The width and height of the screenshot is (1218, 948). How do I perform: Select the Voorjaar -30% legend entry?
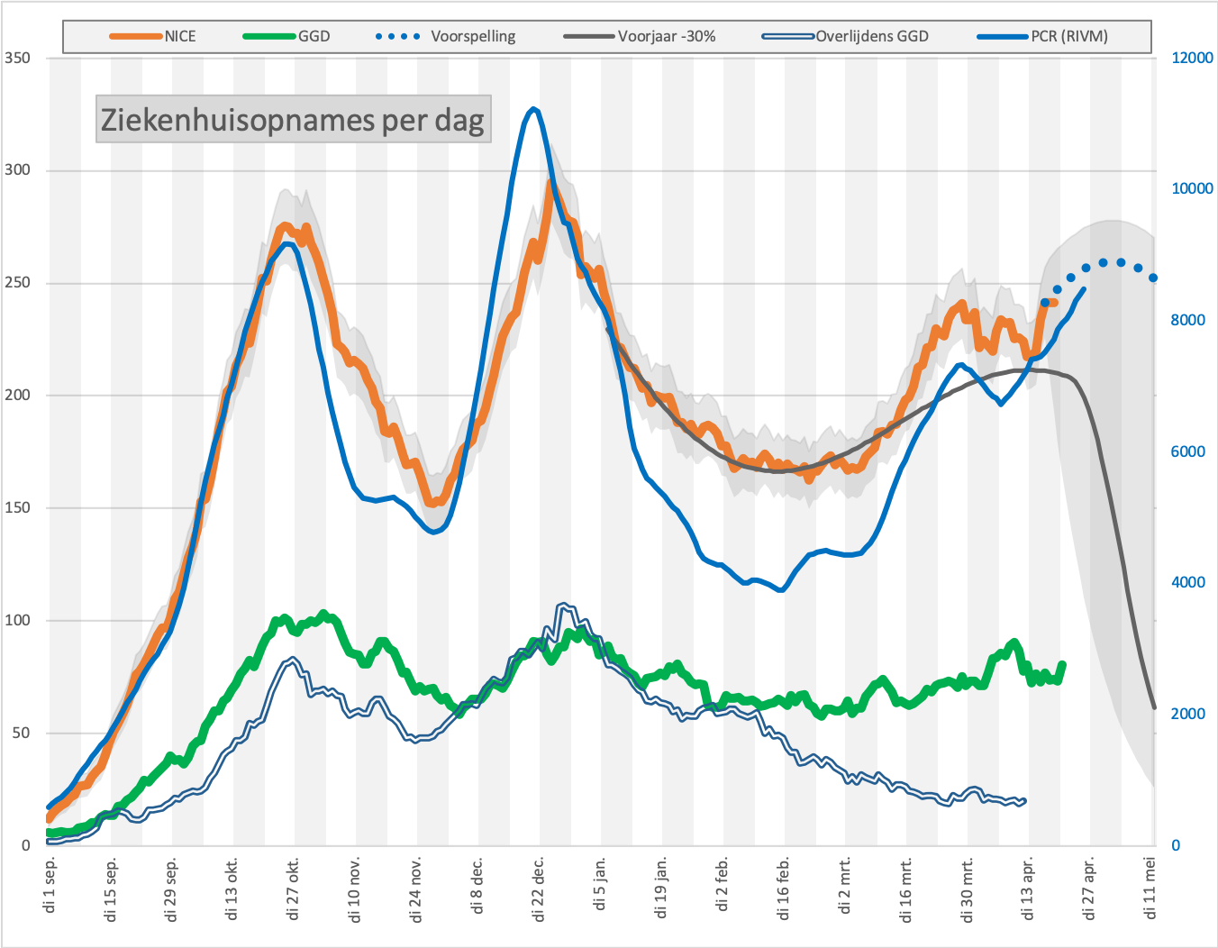click(x=640, y=37)
